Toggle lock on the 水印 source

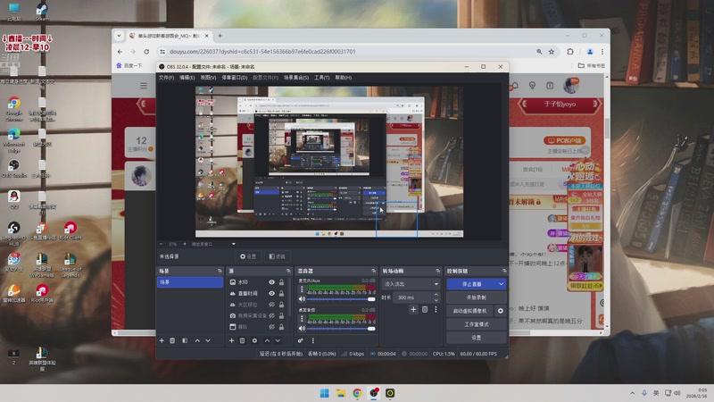[281, 282]
